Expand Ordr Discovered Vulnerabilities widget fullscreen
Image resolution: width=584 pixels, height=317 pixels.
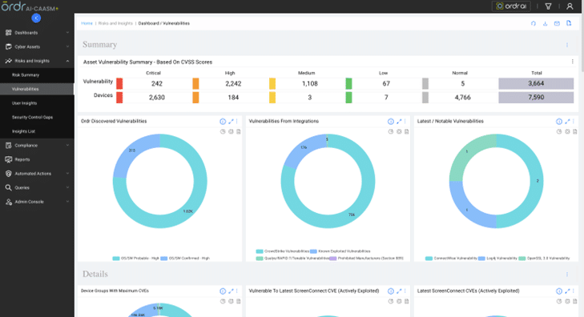coord(231,122)
